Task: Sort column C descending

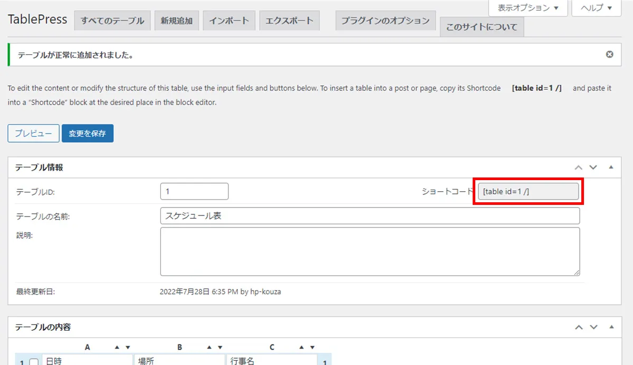Action: (312, 348)
